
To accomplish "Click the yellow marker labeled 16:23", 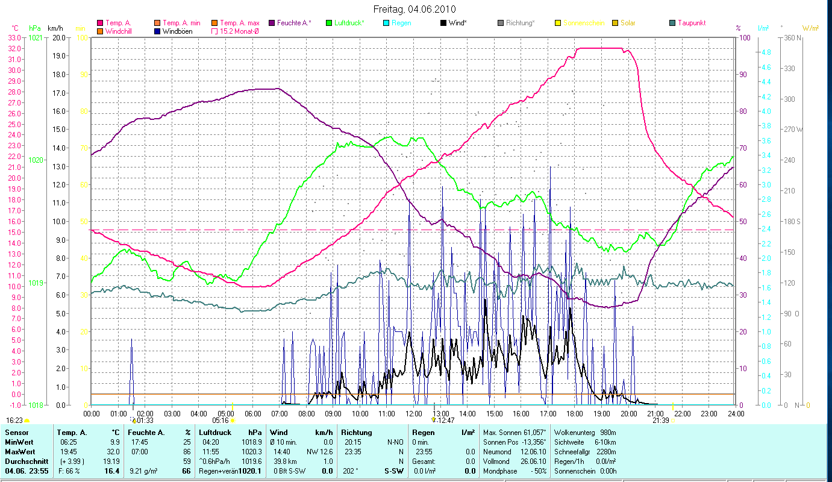I will 27,421.
